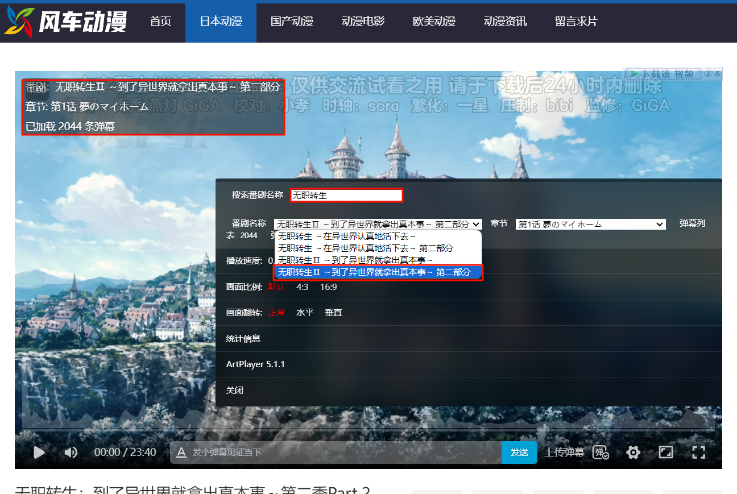
Task: Open the 番剧名称 dropdown
Action: (x=378, y=224)
